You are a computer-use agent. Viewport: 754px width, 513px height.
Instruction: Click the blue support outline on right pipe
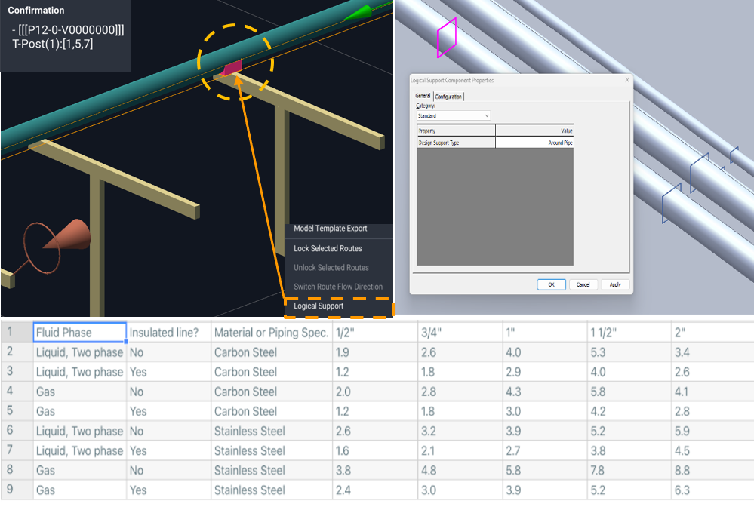[699, 173]
